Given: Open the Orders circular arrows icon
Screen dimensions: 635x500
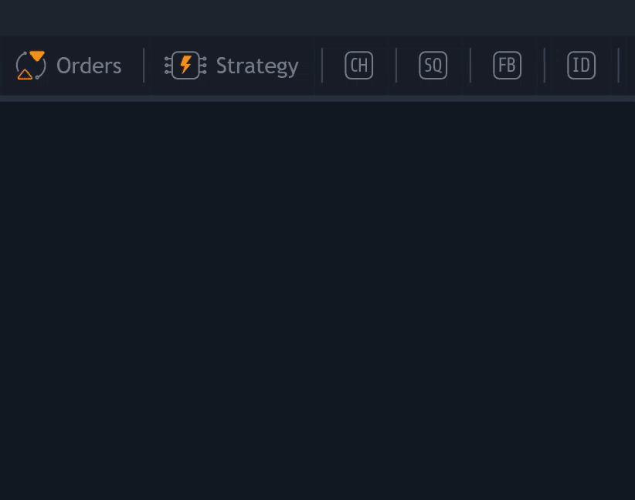Looking at the screenshot, I should pos(31,65).
